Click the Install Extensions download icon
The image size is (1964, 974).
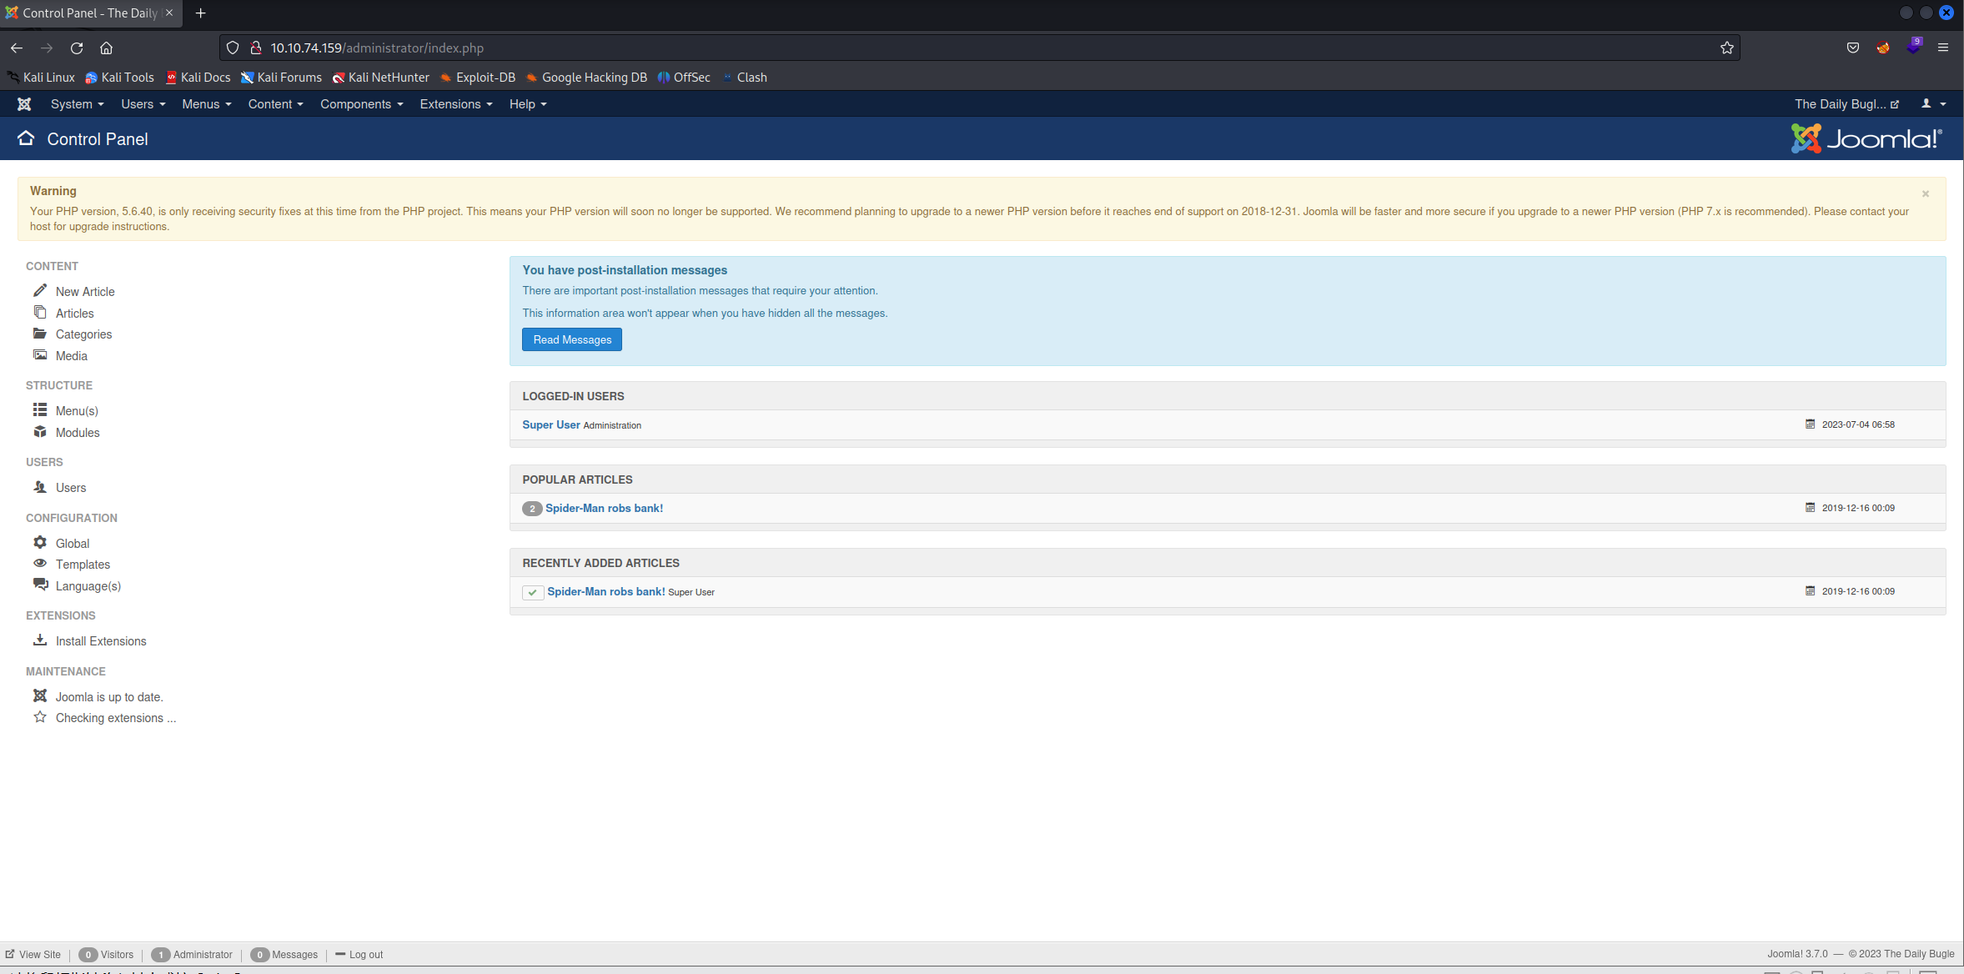(x=40, y=640)
